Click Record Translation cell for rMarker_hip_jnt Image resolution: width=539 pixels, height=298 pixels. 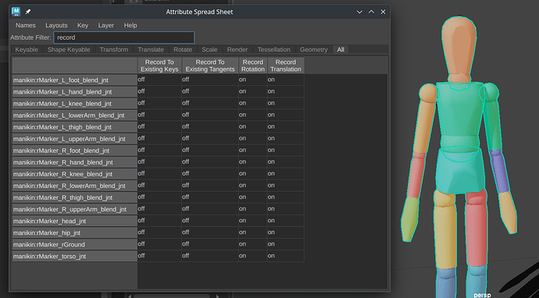point(285,232)
